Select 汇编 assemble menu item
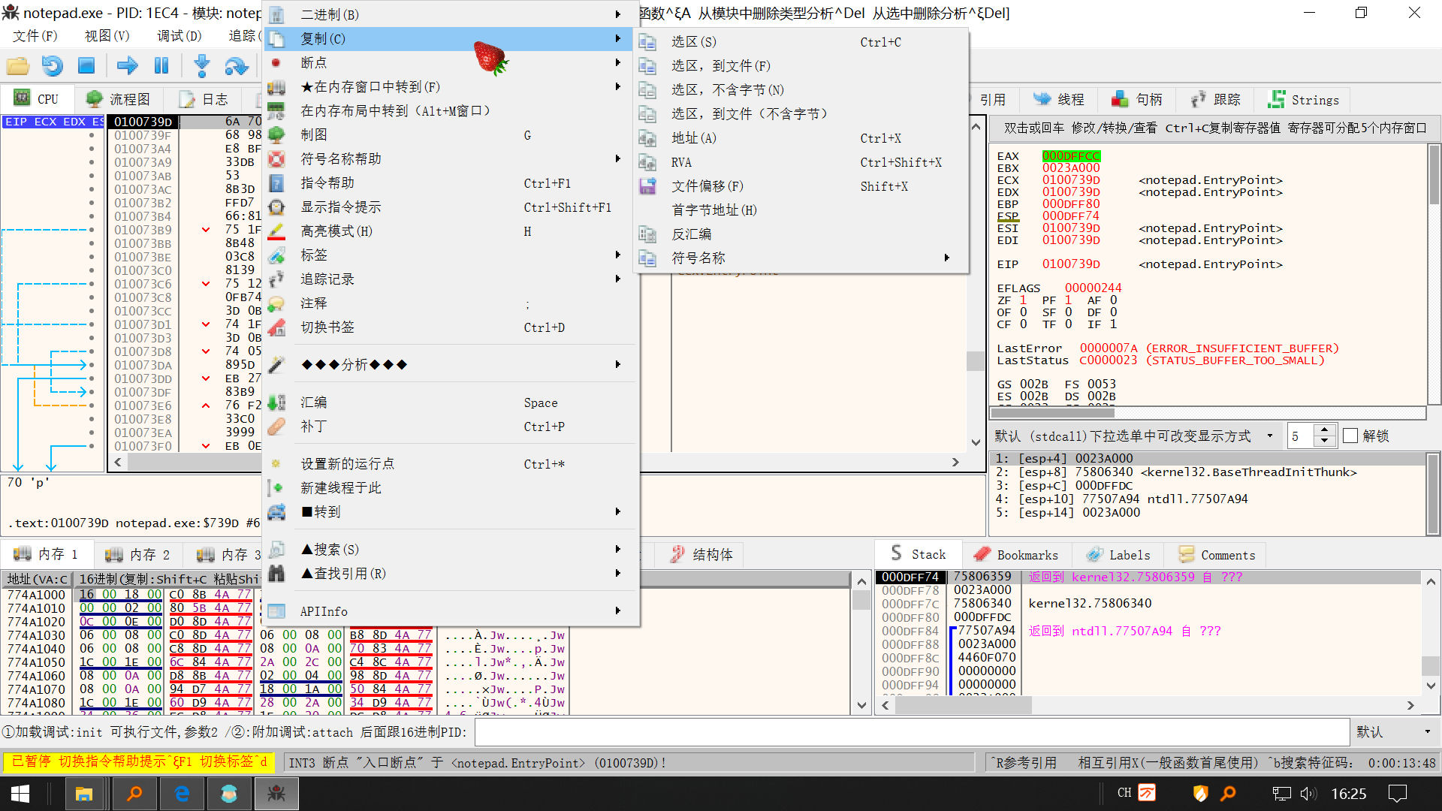This screenshot has width=1442, height=811. coord(451,402)
